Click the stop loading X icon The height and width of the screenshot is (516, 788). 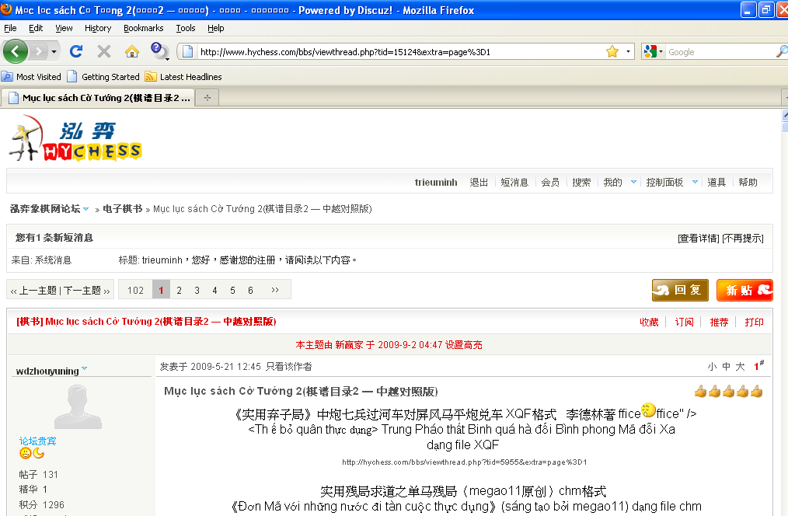click(104, 51)
